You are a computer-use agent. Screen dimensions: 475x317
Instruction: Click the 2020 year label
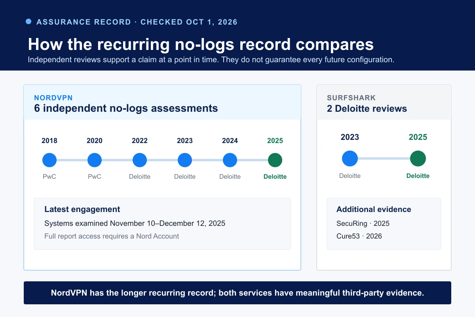pyautogui.click(x=95, y=141)
